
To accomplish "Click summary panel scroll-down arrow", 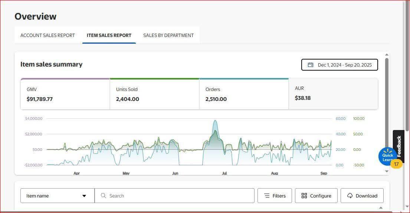I will tap(387, 171).
